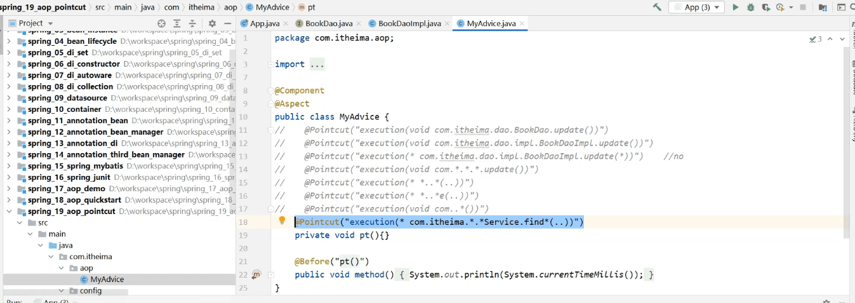Open the App (3) run configuration dropdown
855x303 pixels.
[x=696, y=7]
